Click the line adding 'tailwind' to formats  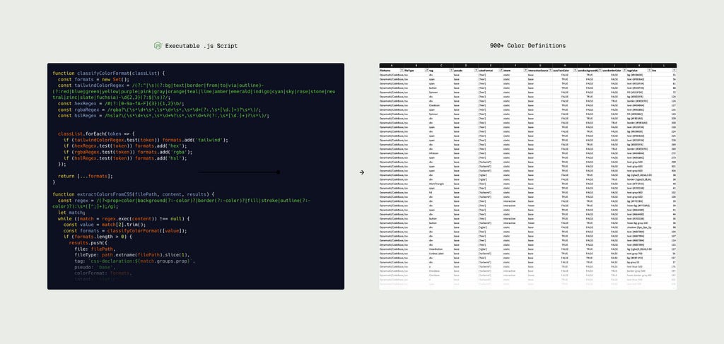click(x=146, y=140)
